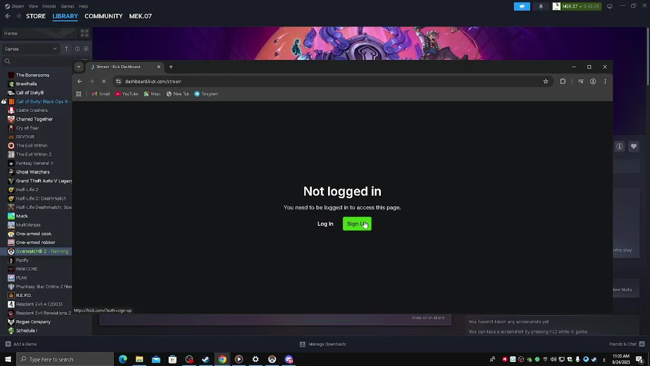Open Gmail bookmark
650x366 pixels.
pyautogui.click(x=101, y=94)
